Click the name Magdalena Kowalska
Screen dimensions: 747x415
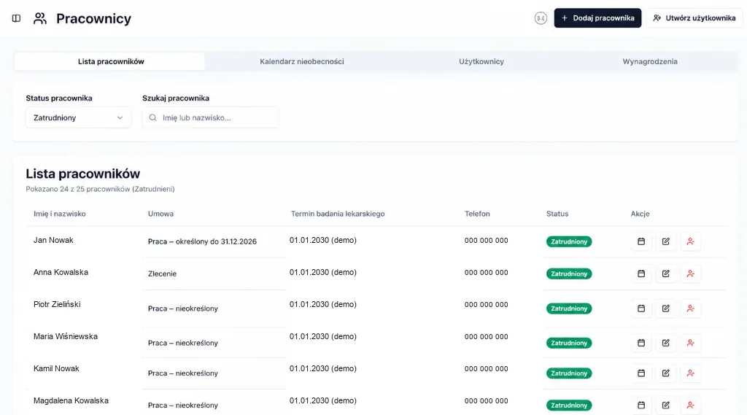tap(71, 400)
